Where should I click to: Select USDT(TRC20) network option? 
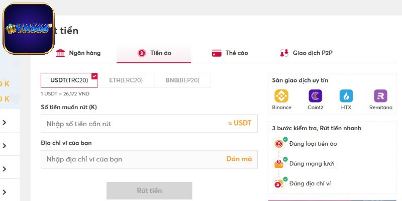click(x=69, y=80)
